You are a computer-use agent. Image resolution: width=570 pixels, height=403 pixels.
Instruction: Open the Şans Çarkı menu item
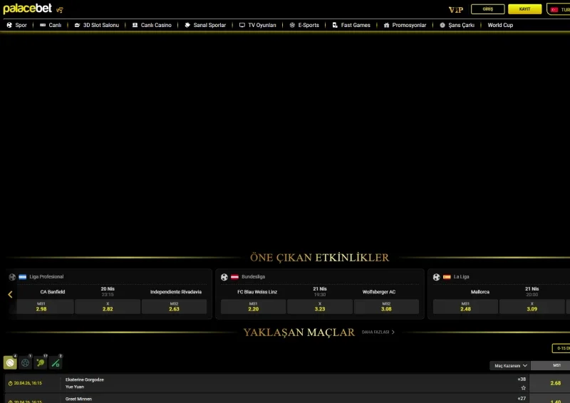[457, 25]
